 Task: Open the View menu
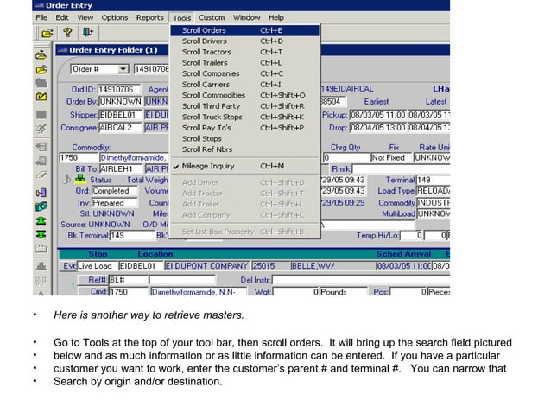pos(85,17)
